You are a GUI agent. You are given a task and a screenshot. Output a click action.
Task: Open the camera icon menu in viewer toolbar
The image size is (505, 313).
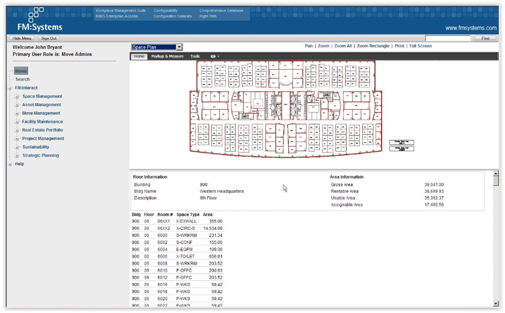coord(215,56)
